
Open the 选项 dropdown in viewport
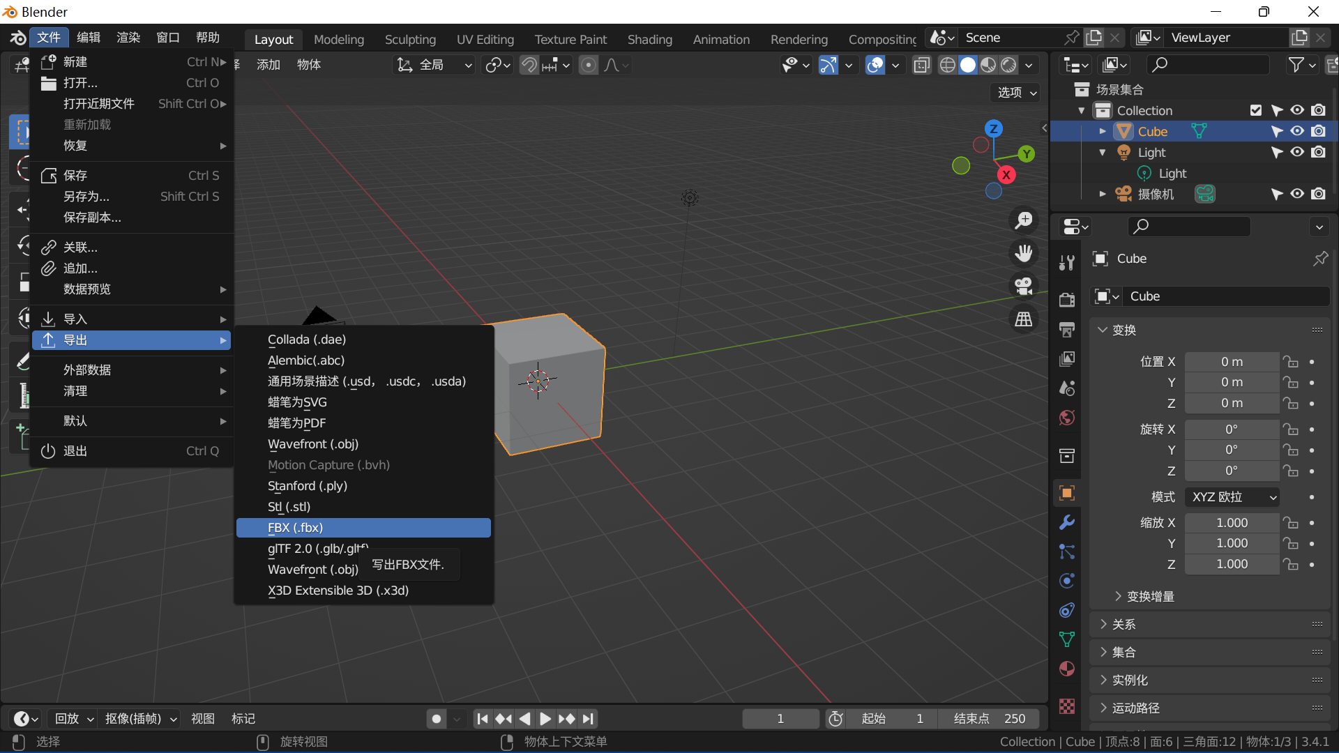[1017, 93]
